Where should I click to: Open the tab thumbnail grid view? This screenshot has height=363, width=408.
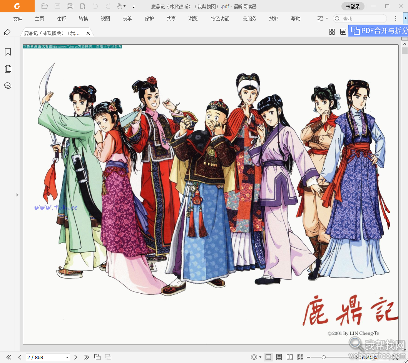point(332,32)
